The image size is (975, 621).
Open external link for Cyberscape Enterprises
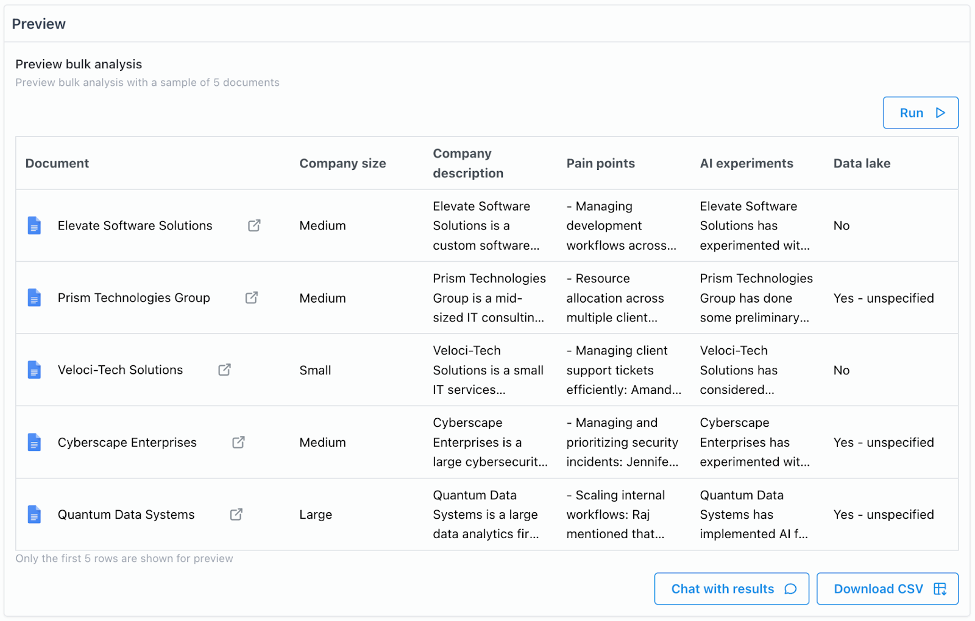238,442
